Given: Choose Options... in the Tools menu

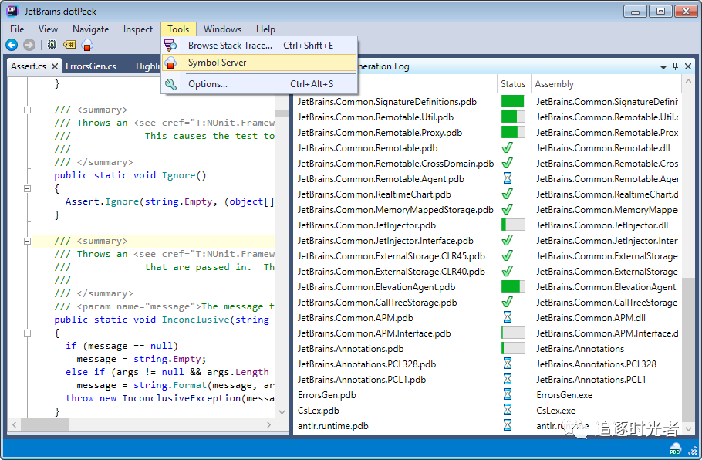Looking at the screenshot, I should [x=208, y=84].
